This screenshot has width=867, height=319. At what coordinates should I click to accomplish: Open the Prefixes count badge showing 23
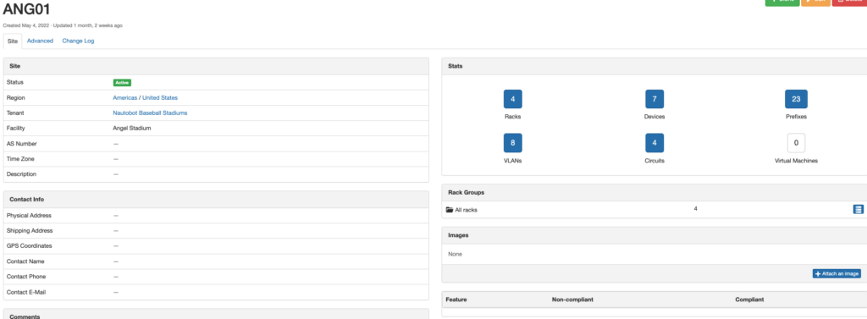point(796,99)
